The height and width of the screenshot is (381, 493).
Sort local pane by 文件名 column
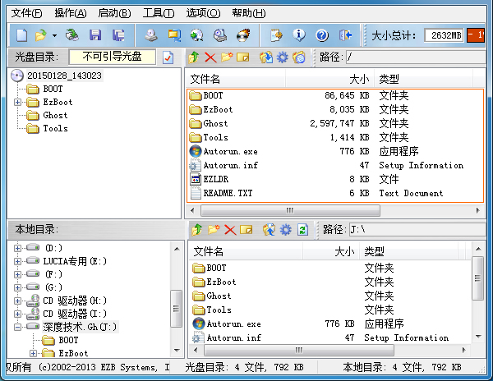pyautogui.click(x=246, y=251)
